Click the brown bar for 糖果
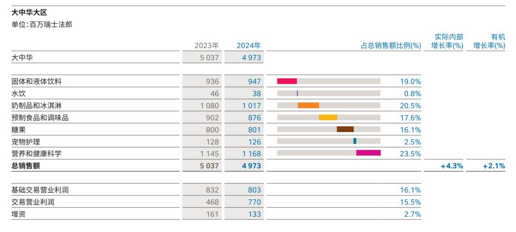Viewport: 516px width, 232px height. click(x=345, y=129)
